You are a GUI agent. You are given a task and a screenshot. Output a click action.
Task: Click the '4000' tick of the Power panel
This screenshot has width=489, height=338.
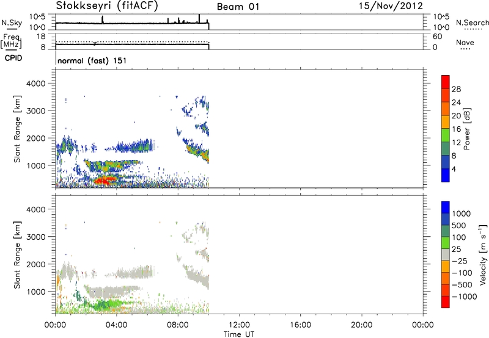coord(36,84)
